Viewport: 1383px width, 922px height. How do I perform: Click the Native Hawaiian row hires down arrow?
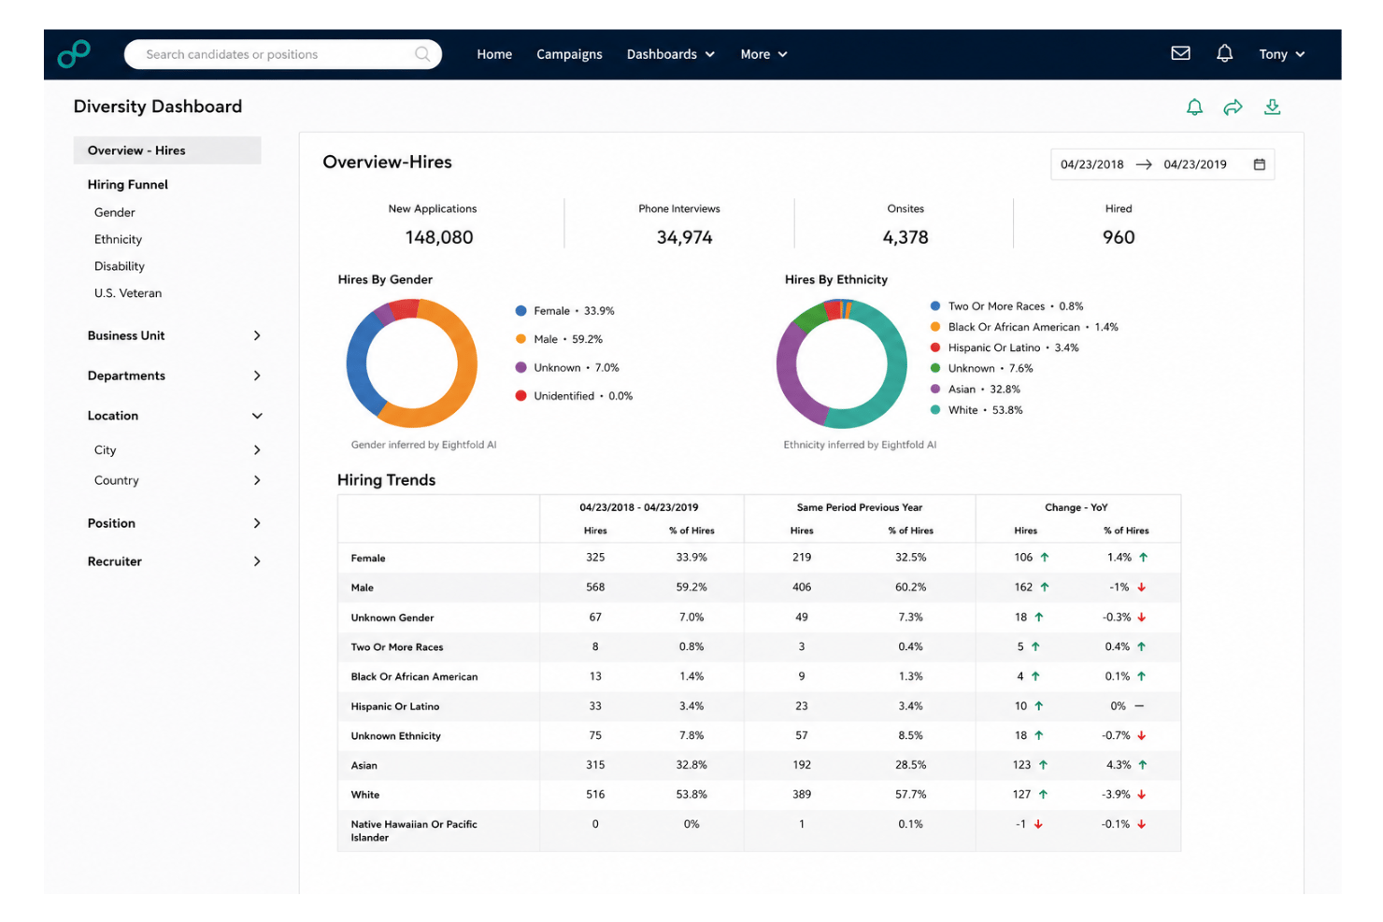coord(1038,824)
